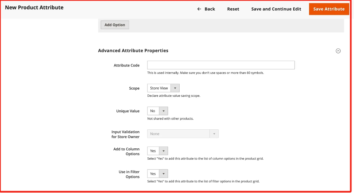Image resolution: width=354 pixels, height=193 pixels.
Task: Click Save and Continue Edit
Action: [x=276, y=9]
